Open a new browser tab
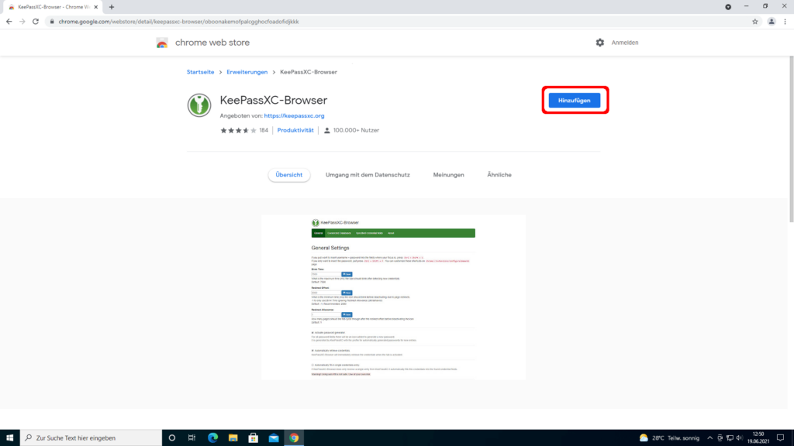 [x=112, y=7]
